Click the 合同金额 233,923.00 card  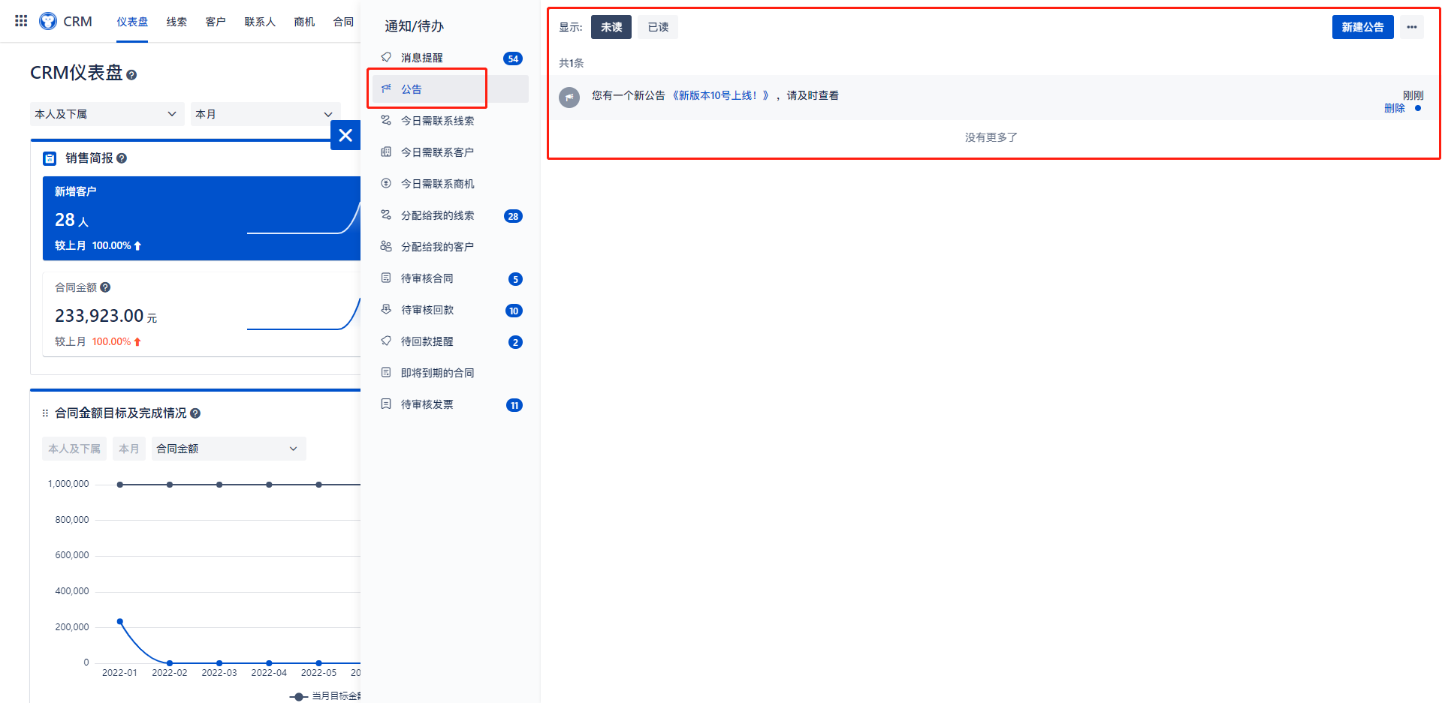tap(201, 314)
